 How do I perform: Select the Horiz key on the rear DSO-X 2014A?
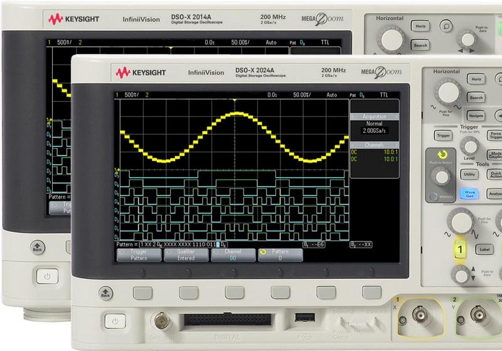(420, 26)
